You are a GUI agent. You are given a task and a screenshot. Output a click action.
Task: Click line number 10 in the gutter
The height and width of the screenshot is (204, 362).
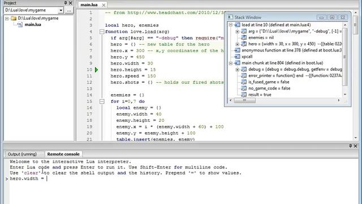tap(89, 70)
